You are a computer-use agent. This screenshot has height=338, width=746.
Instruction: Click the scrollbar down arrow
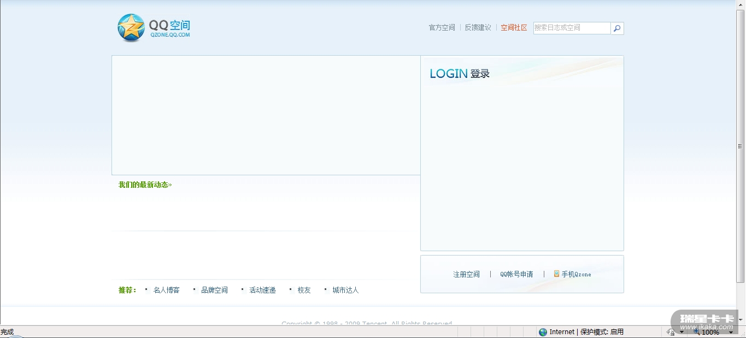741,320
